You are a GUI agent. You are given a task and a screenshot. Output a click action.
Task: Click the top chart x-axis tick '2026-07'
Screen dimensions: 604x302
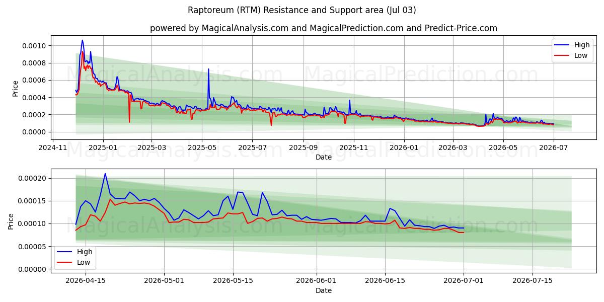point(553,147)
